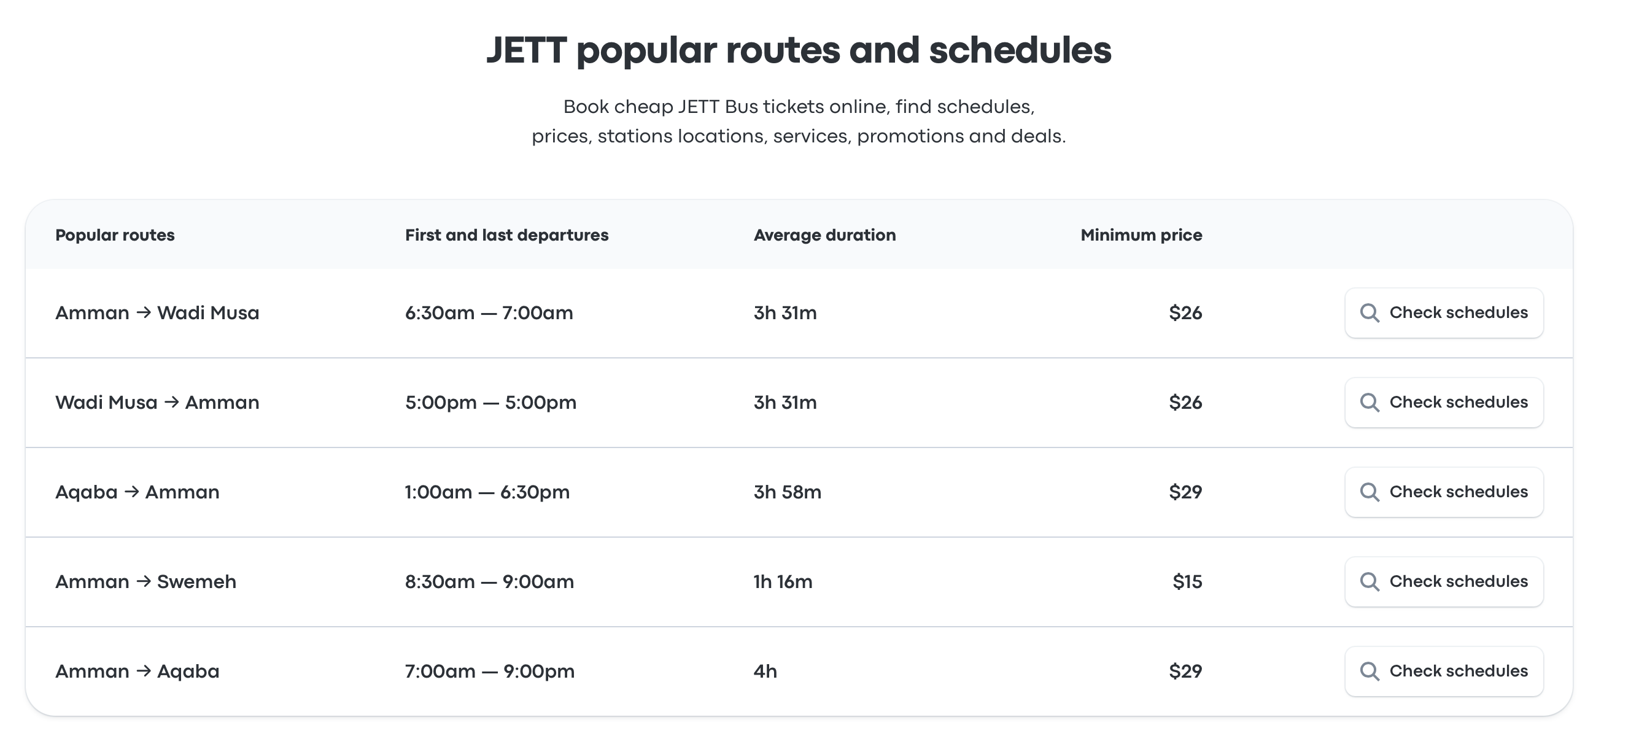The height and width of the screenshot is (755, 1639).
Task: Open the Amman → Swemeh route
Action: pos(145,582)
